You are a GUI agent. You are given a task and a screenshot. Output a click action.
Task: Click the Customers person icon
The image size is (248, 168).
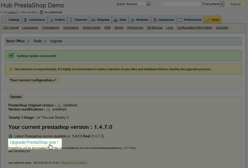(25, 20)
